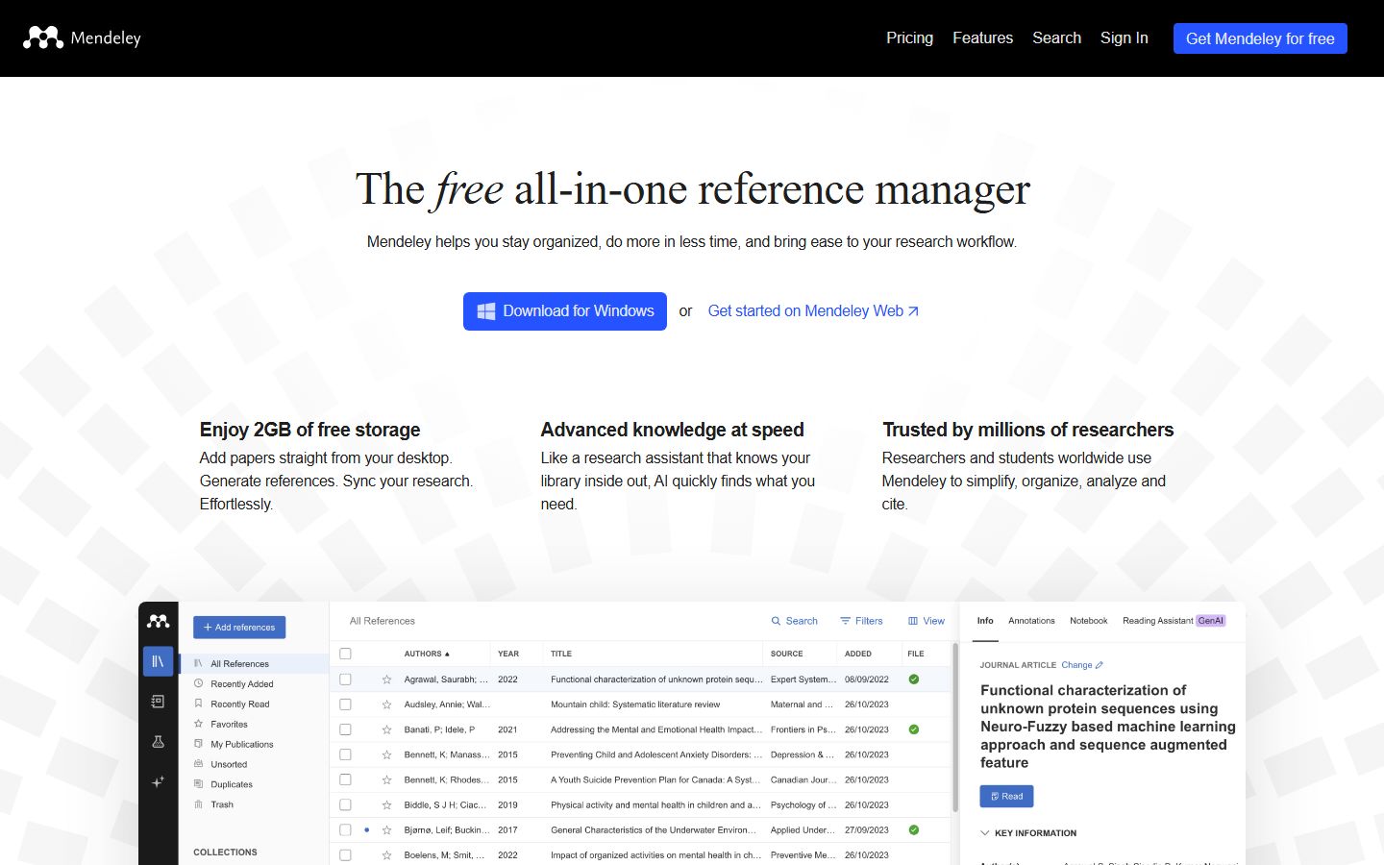Image resolution: width=1384 pixels, height=865 pixels.
Task: Open the Notebook icon in the dark sidebar
Action: (159, 702)
